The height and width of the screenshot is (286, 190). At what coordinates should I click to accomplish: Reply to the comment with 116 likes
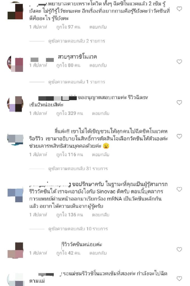pos(101,155)
